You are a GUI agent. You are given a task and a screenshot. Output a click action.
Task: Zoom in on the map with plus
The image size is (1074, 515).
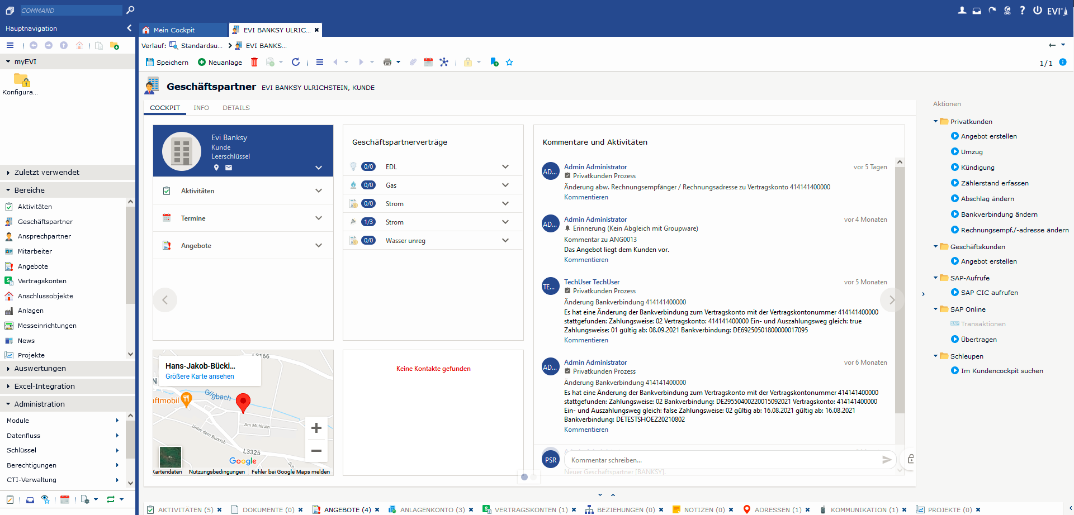point(316,428)
